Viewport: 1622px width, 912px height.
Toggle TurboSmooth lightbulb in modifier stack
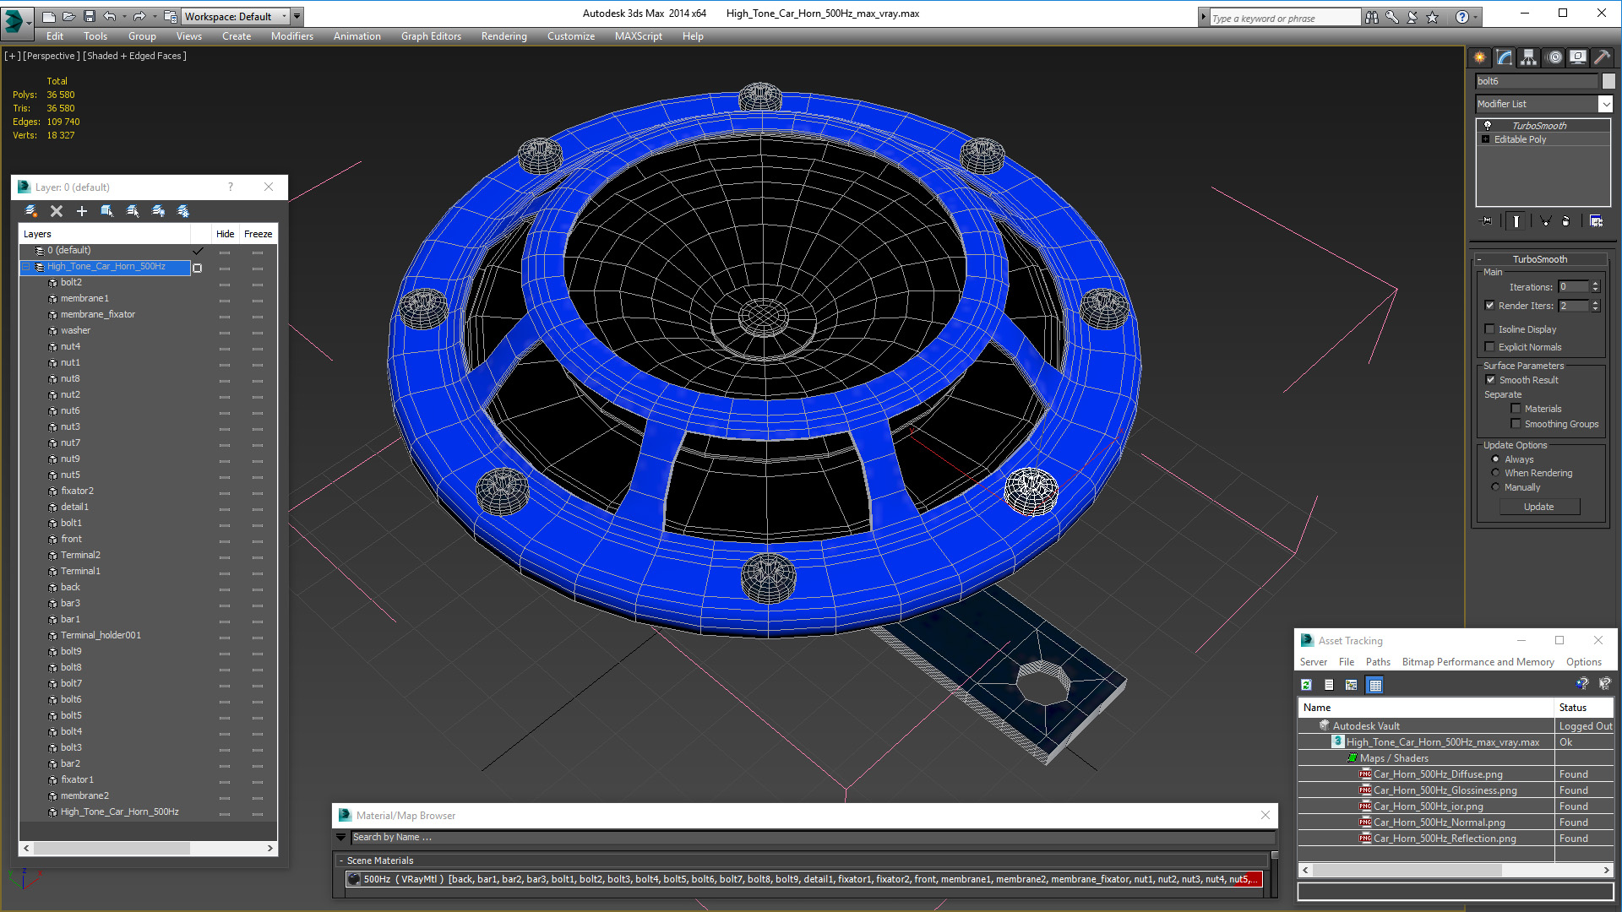(1488, 125)
